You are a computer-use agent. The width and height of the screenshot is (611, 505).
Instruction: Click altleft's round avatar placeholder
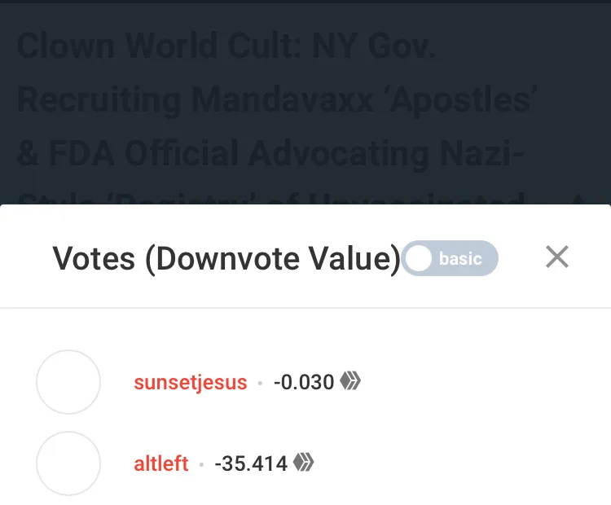68,463
